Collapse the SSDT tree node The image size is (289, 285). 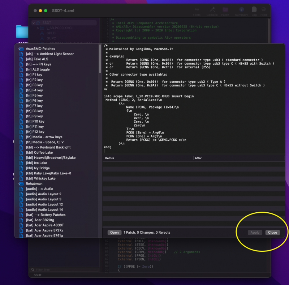click(x=34, y=23)
